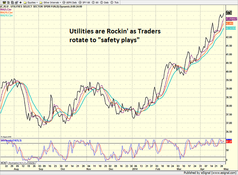
Task: Click the first toolbar icon left of the pages
Action: coord(5,2)
